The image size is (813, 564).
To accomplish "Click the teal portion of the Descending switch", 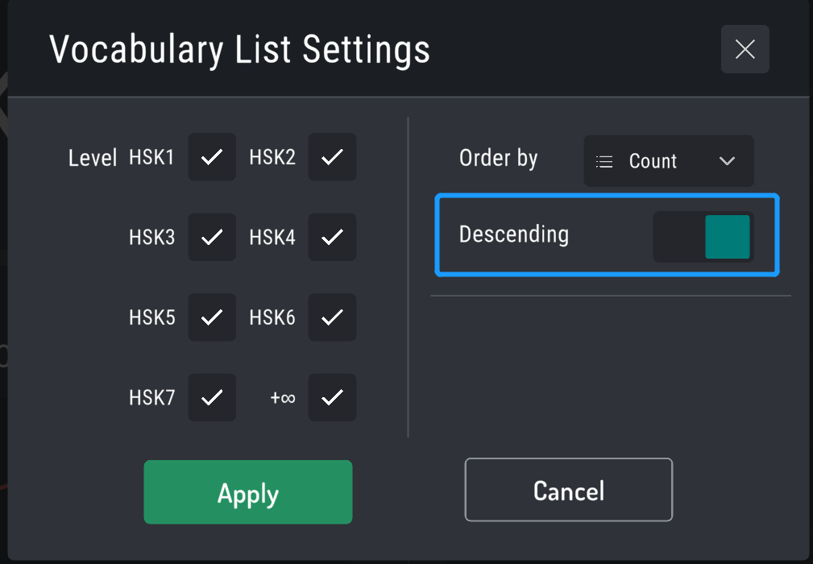I will (727, 236).
